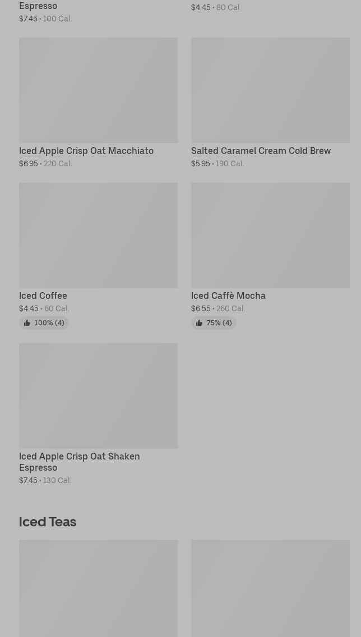
Task: Select the Iced Caffè Mocha product image
Action: (x=270, y=235)
